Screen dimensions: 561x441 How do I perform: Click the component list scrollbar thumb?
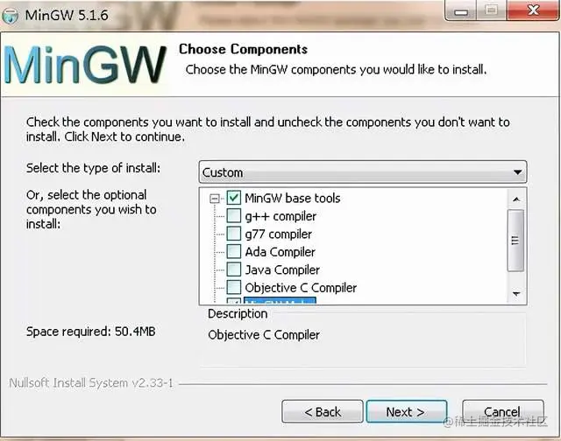(x=515, y=241)
